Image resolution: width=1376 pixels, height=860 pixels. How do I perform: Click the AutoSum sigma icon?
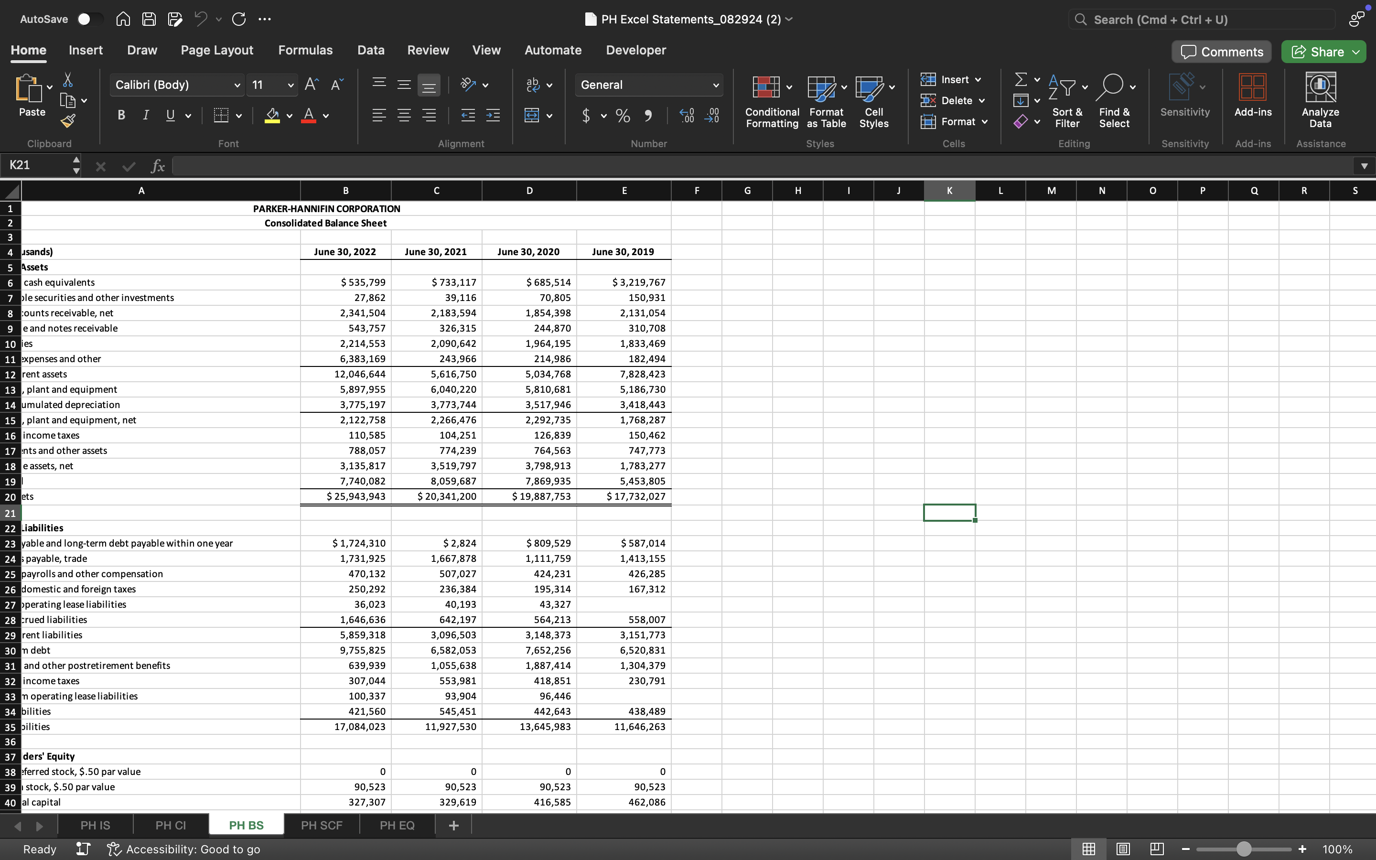click(1021, 79)
